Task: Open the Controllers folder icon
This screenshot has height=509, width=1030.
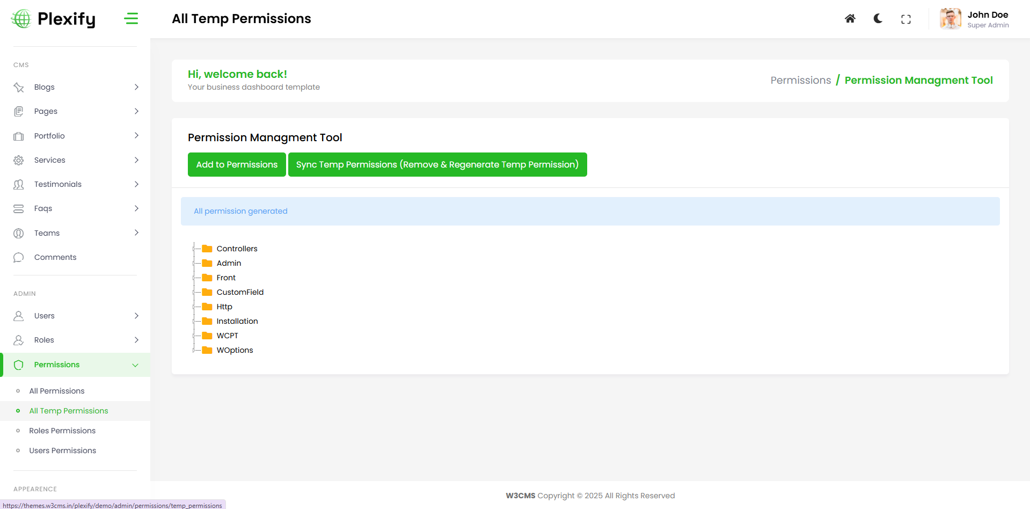Action: click(x=207, y=249)
